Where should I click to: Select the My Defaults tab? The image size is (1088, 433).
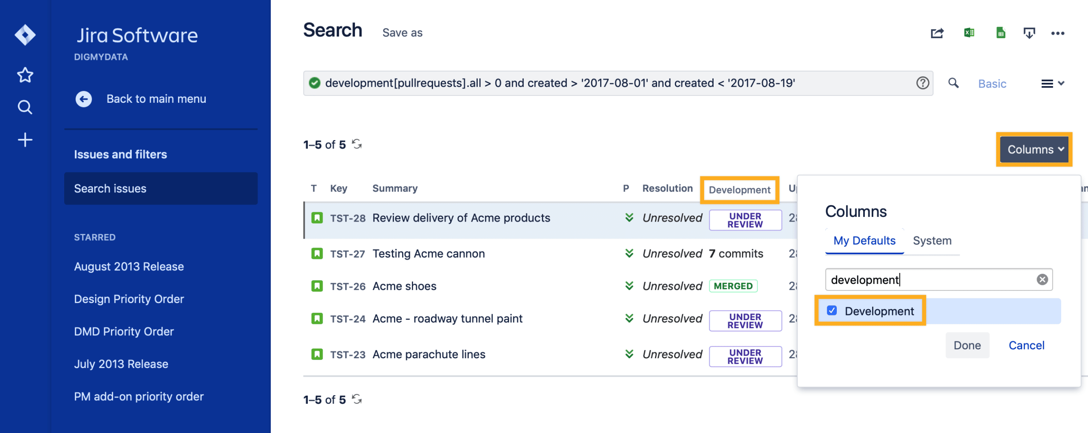864,240
